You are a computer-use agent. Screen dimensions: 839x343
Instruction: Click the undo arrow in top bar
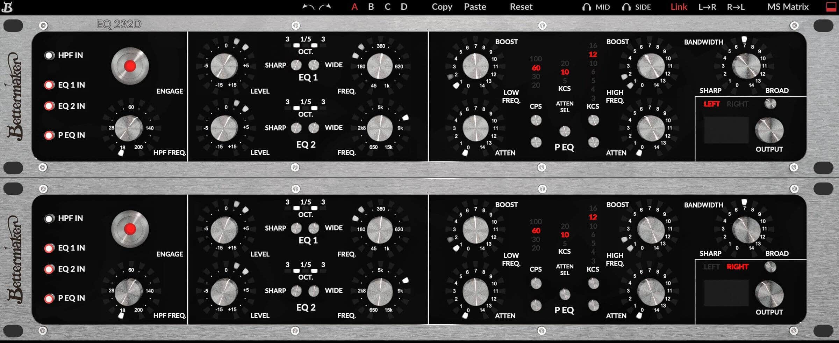click(x=308, y=7)
